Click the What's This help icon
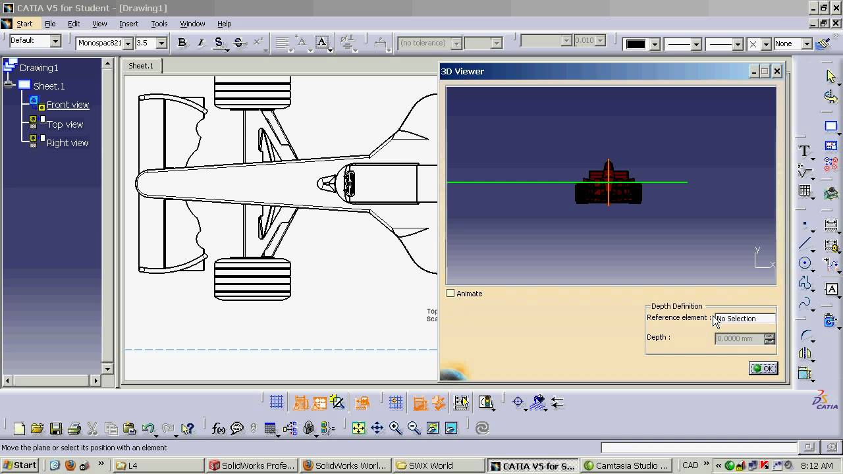This screenshot has height=474, width=843. (x=188, y=429)
